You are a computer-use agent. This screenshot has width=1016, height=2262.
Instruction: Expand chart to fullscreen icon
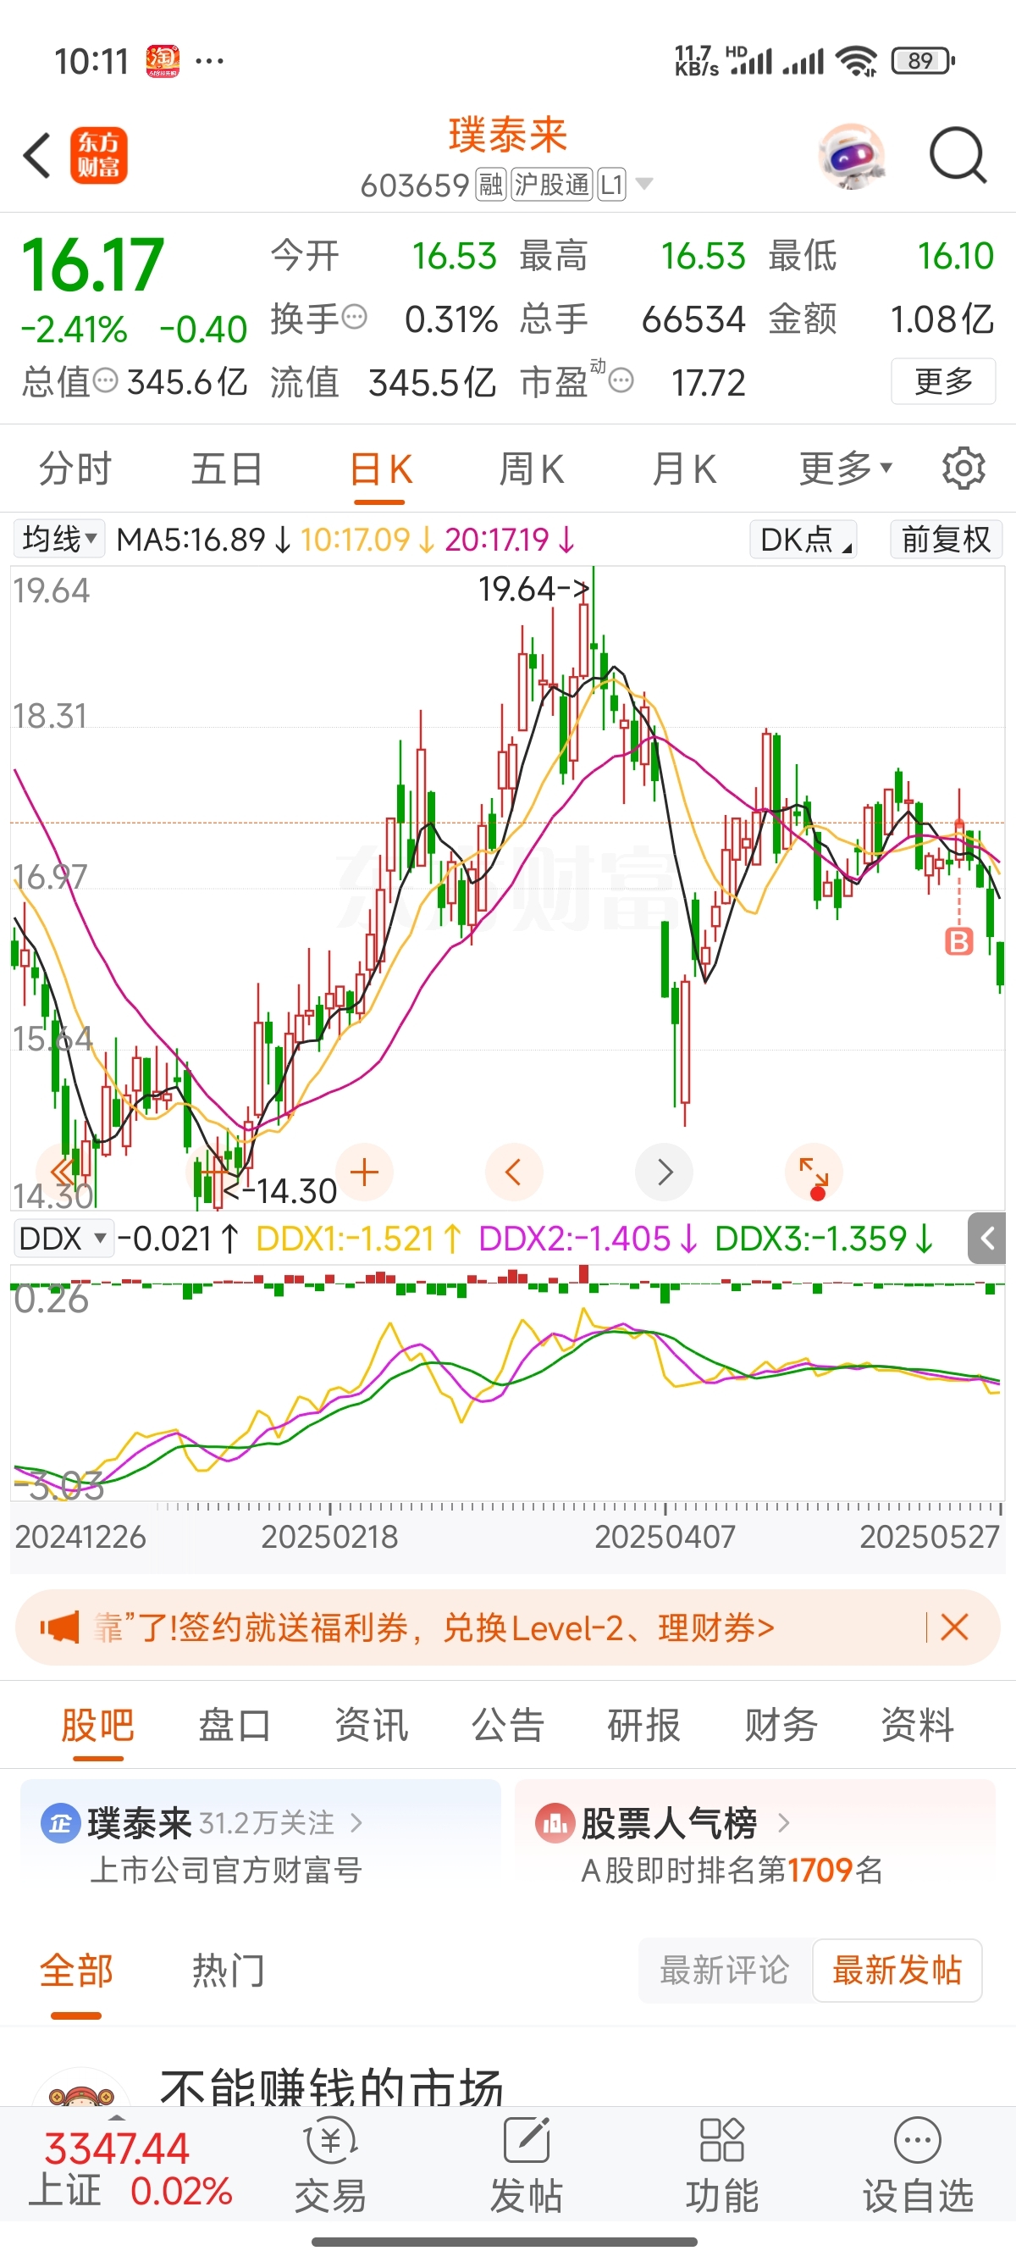coord(814,1173)
